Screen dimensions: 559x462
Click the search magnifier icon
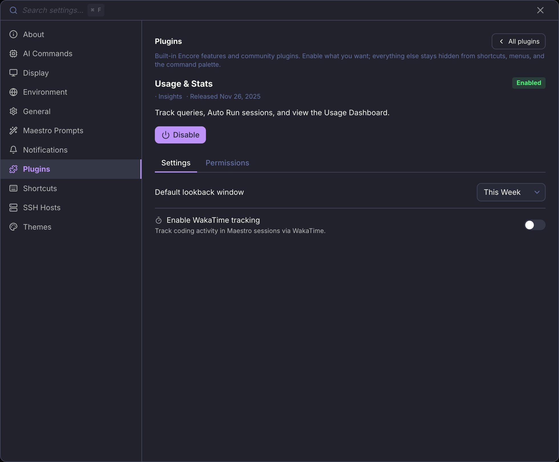(13, 10)
